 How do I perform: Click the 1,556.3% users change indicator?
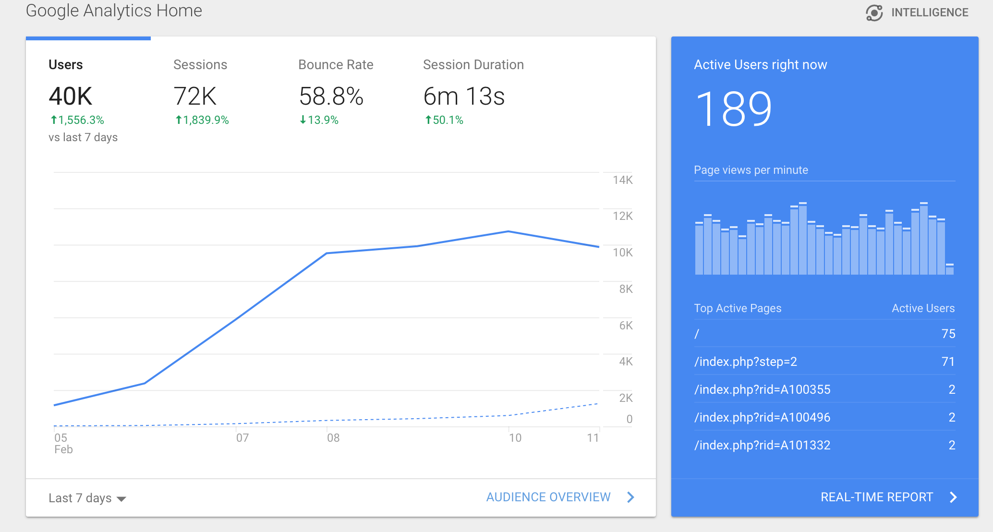coord(77,120)
